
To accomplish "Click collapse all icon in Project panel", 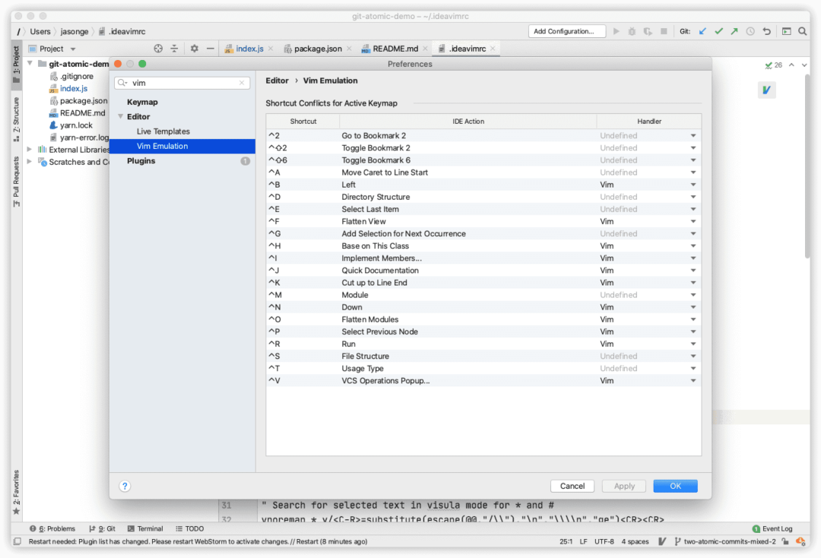I will (x=174, y=49).
